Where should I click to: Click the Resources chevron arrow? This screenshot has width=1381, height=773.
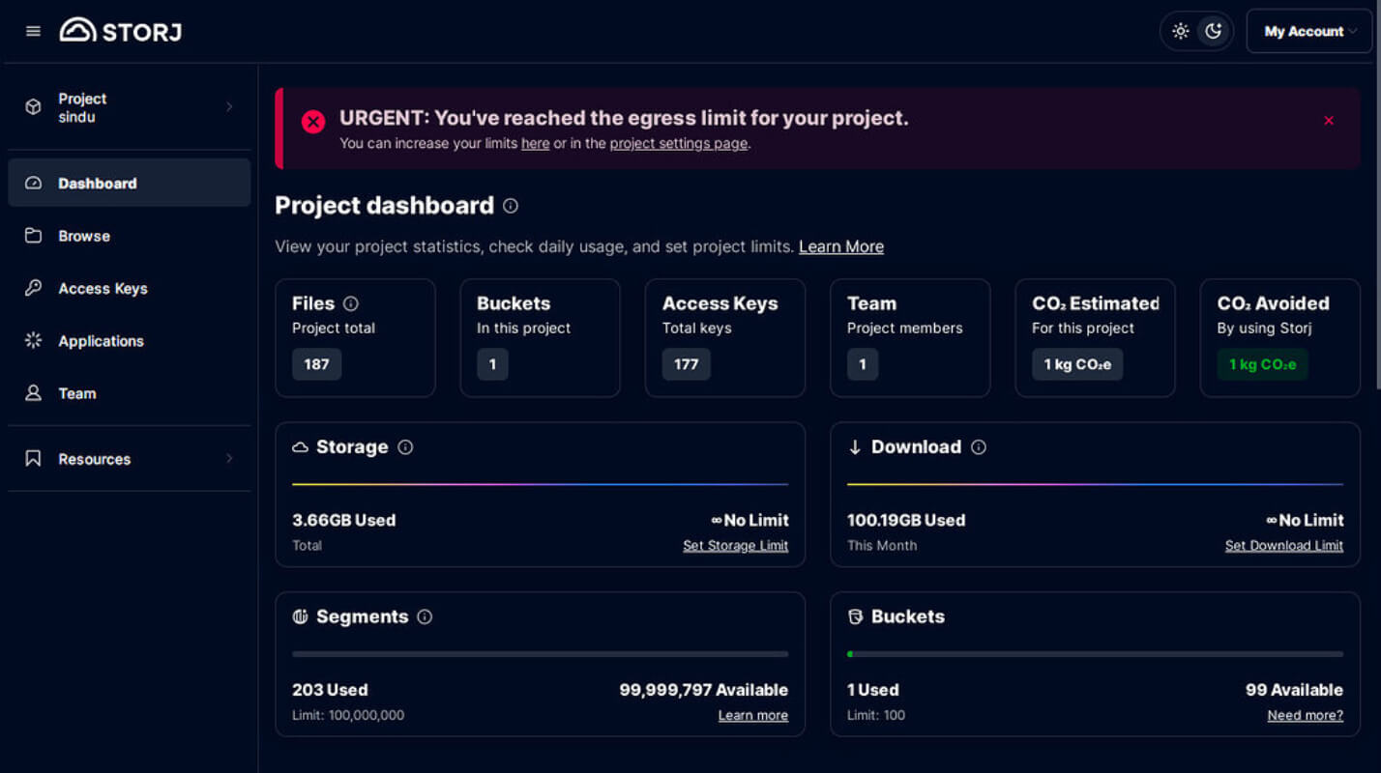click(x=229, y=459)
